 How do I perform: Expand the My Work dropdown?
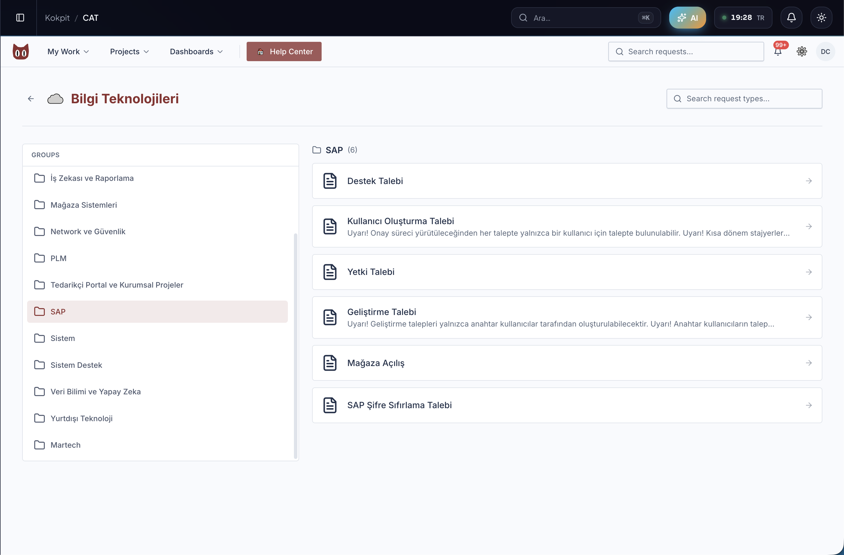(68, 51)
